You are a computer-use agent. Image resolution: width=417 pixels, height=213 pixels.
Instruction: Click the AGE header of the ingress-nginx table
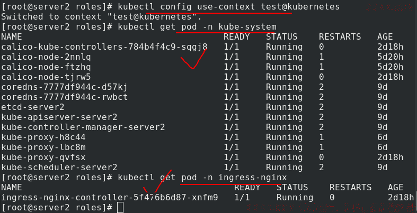395,188
